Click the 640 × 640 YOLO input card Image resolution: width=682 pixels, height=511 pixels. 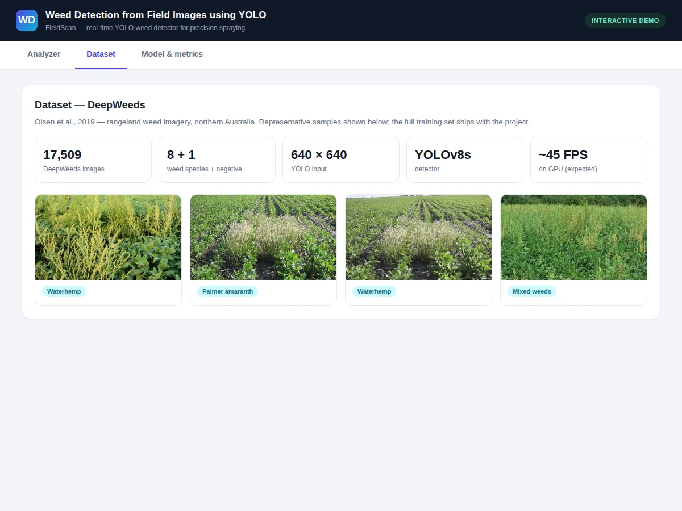[341, 160]
